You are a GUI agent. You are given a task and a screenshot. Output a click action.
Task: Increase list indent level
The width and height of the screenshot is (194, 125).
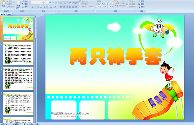click(x=73, y=3)
